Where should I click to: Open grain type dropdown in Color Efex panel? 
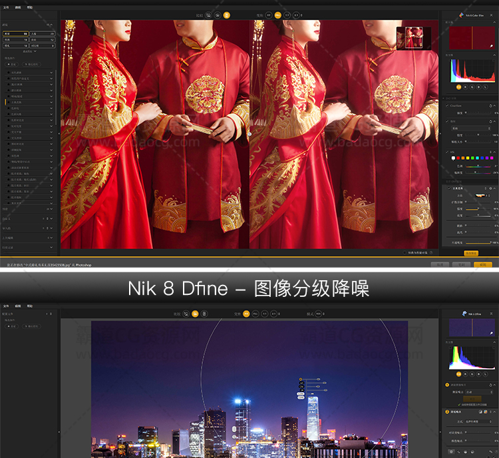[471, 128]
